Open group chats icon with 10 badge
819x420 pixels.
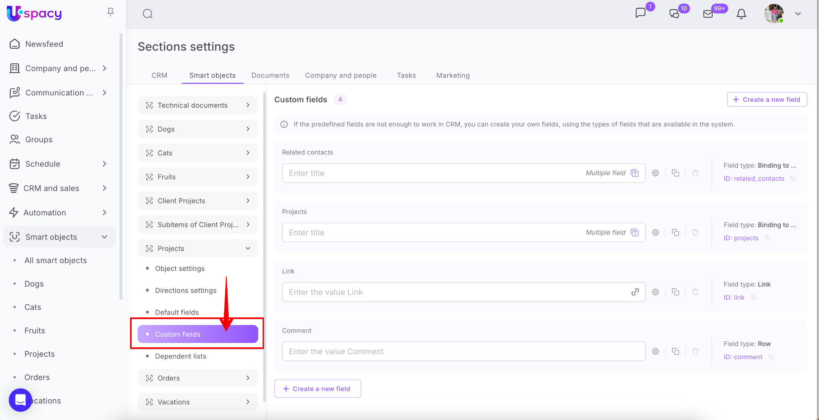tap(674, 14)
